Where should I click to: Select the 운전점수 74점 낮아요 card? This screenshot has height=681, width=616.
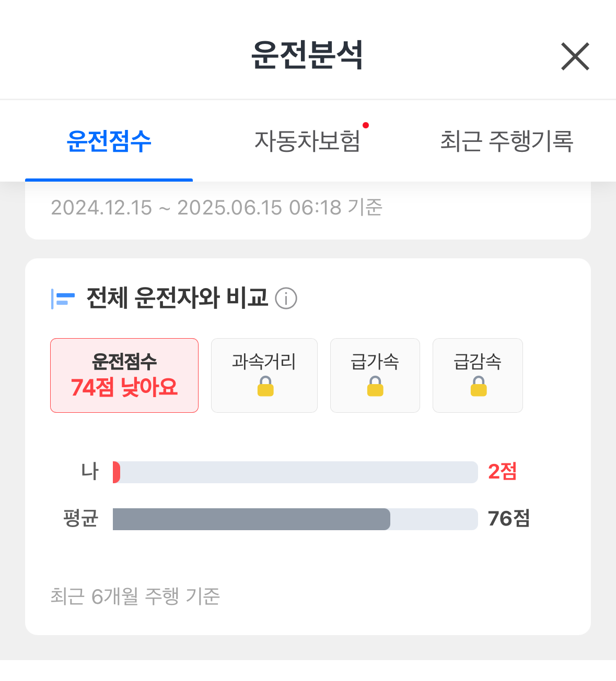(124, 375)
